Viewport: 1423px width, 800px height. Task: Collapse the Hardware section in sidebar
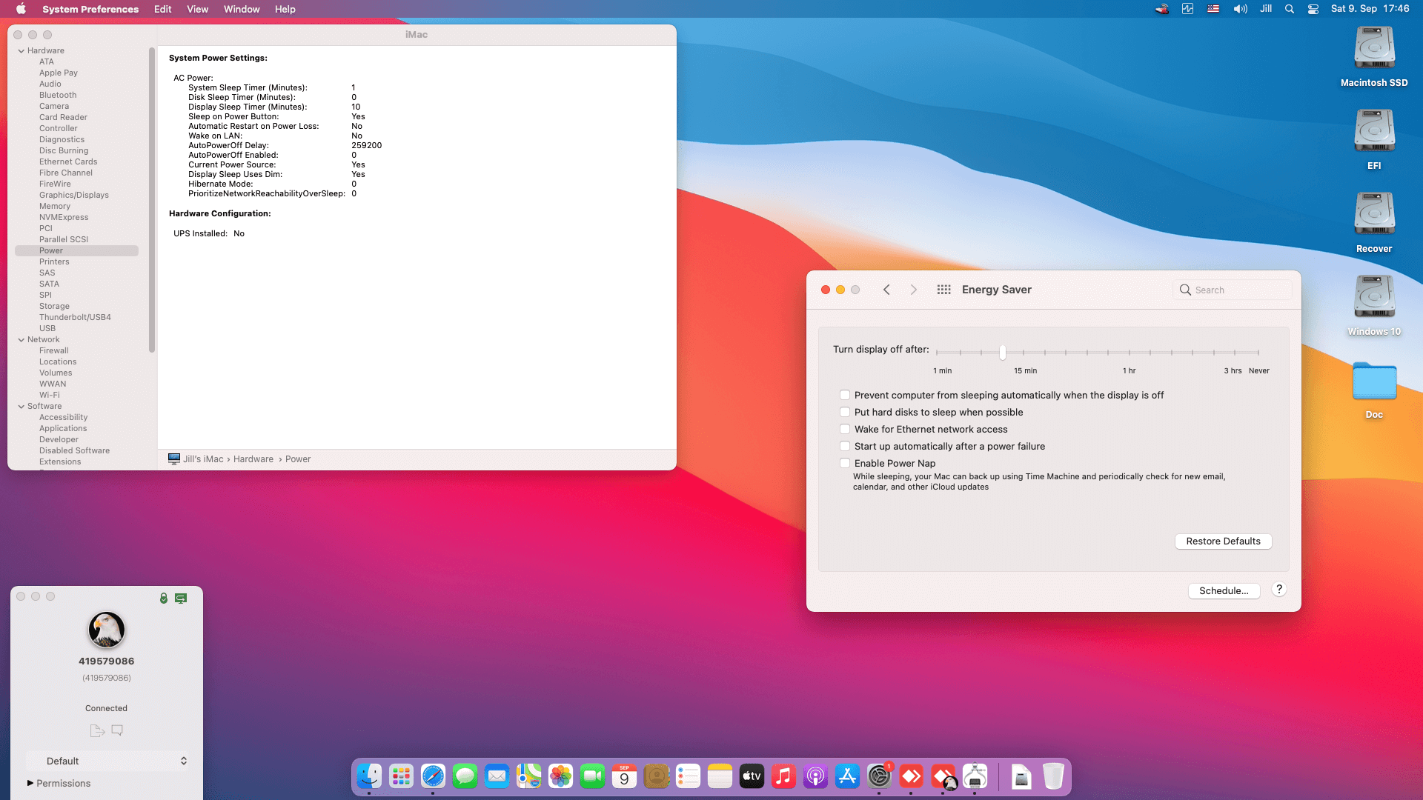[21, 51]
